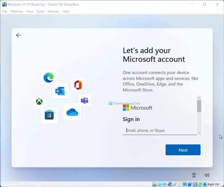Click the display settings indicator
This screenshot has height=187, width=224.
coord(185,184)
